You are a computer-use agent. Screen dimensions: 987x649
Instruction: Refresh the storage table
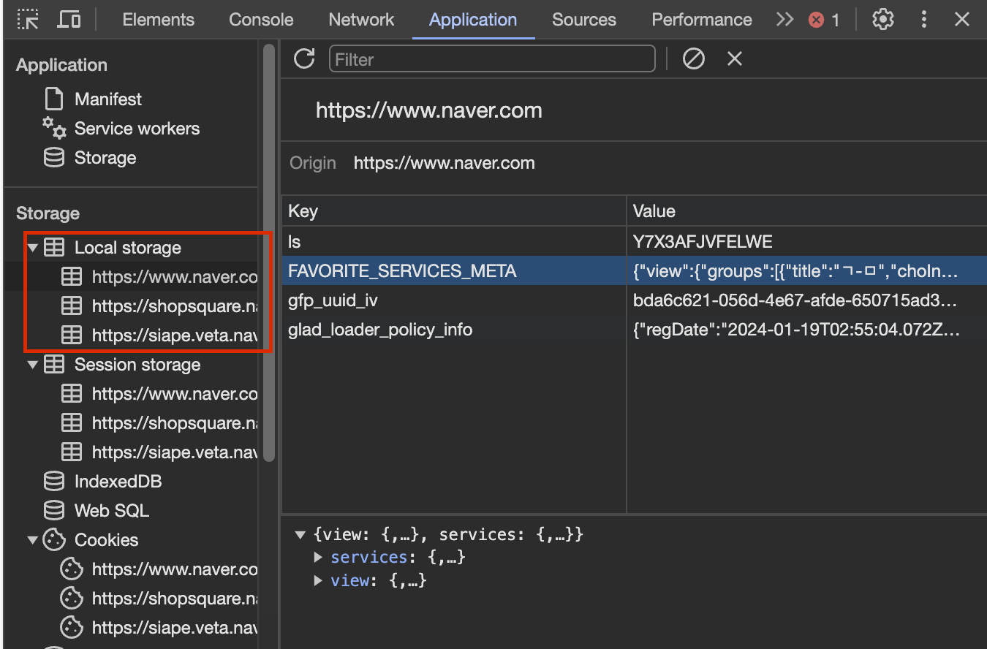pyautogui.click(x=304, y=58)
